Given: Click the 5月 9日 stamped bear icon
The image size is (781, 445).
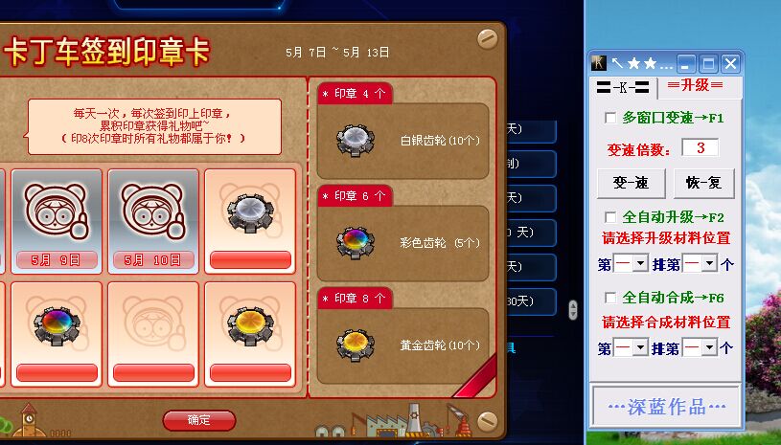Looking at the screenshot, I should point(57,211).
